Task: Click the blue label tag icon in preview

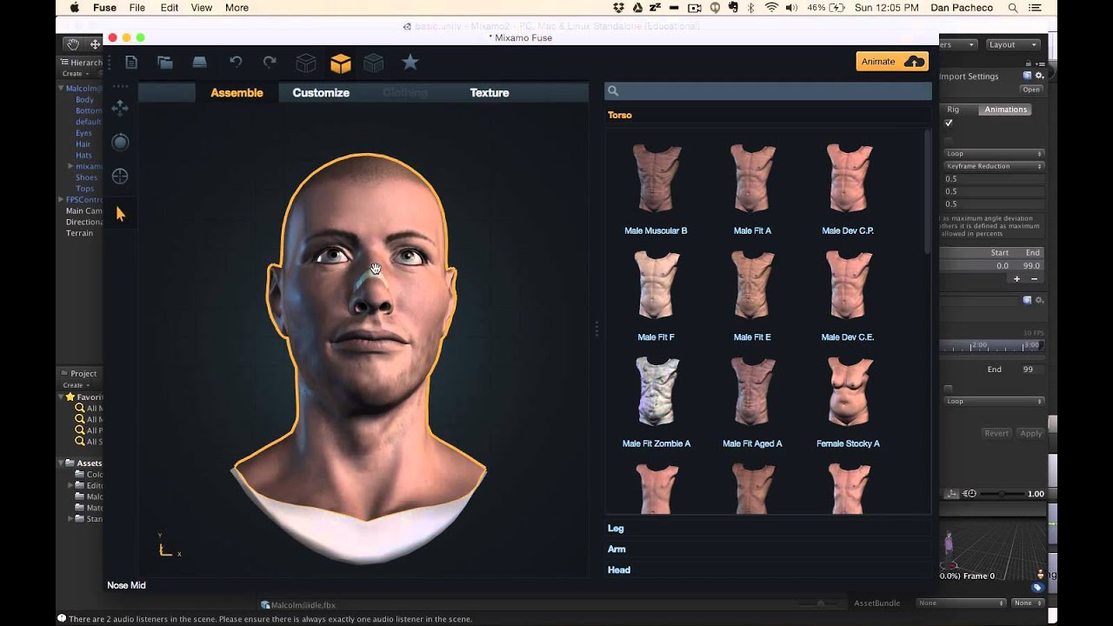Action: coord(1037,588)
